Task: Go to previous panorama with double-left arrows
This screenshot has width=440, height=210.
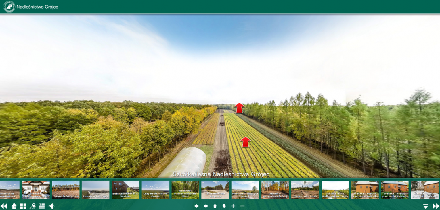Action: pos(4,206)
